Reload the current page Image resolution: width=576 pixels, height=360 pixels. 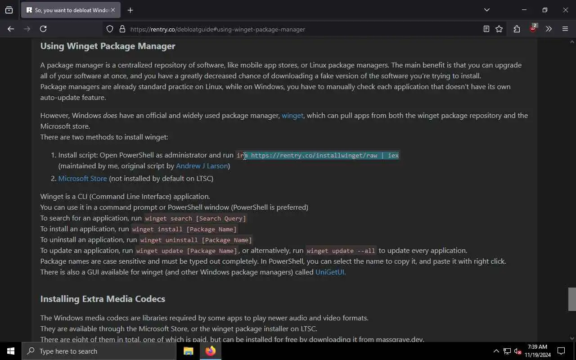click(43, 29)
